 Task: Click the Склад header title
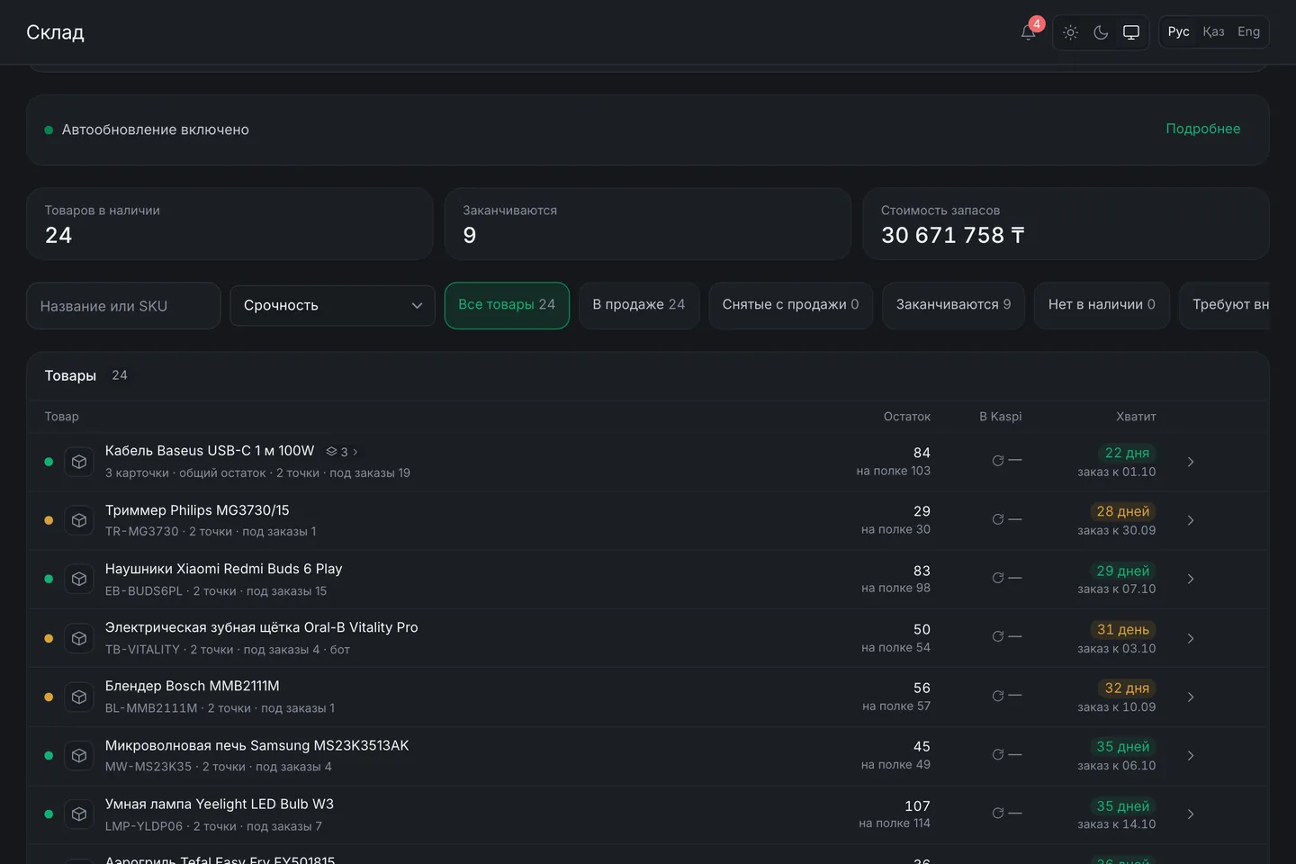55,32
